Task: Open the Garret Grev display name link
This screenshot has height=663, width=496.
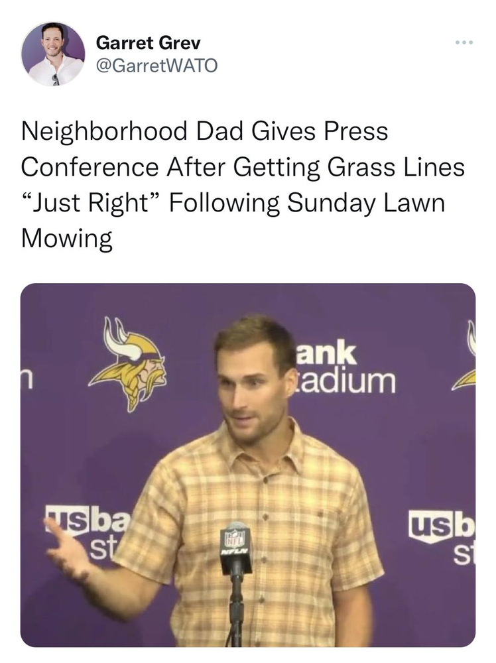Action: coord(148,44)
